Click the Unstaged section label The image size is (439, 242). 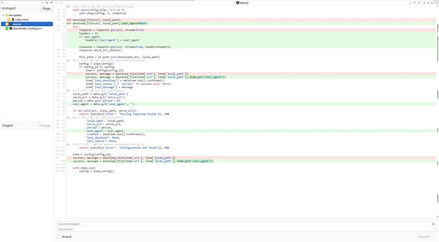[x=8, y=8]
